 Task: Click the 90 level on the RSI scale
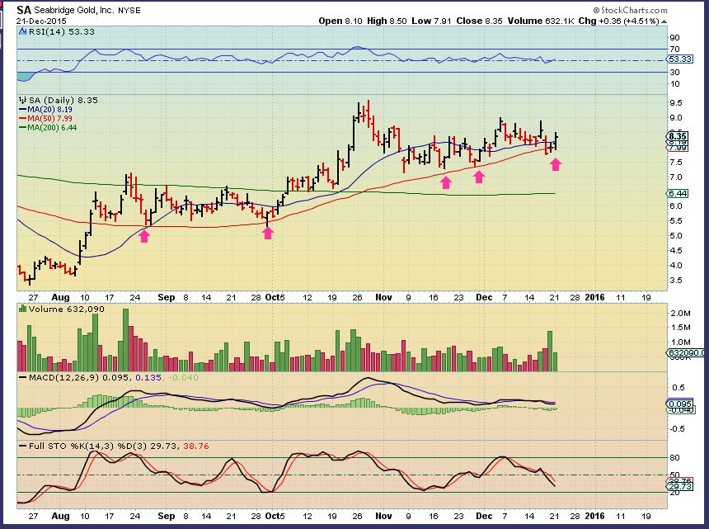pos(674,38)
